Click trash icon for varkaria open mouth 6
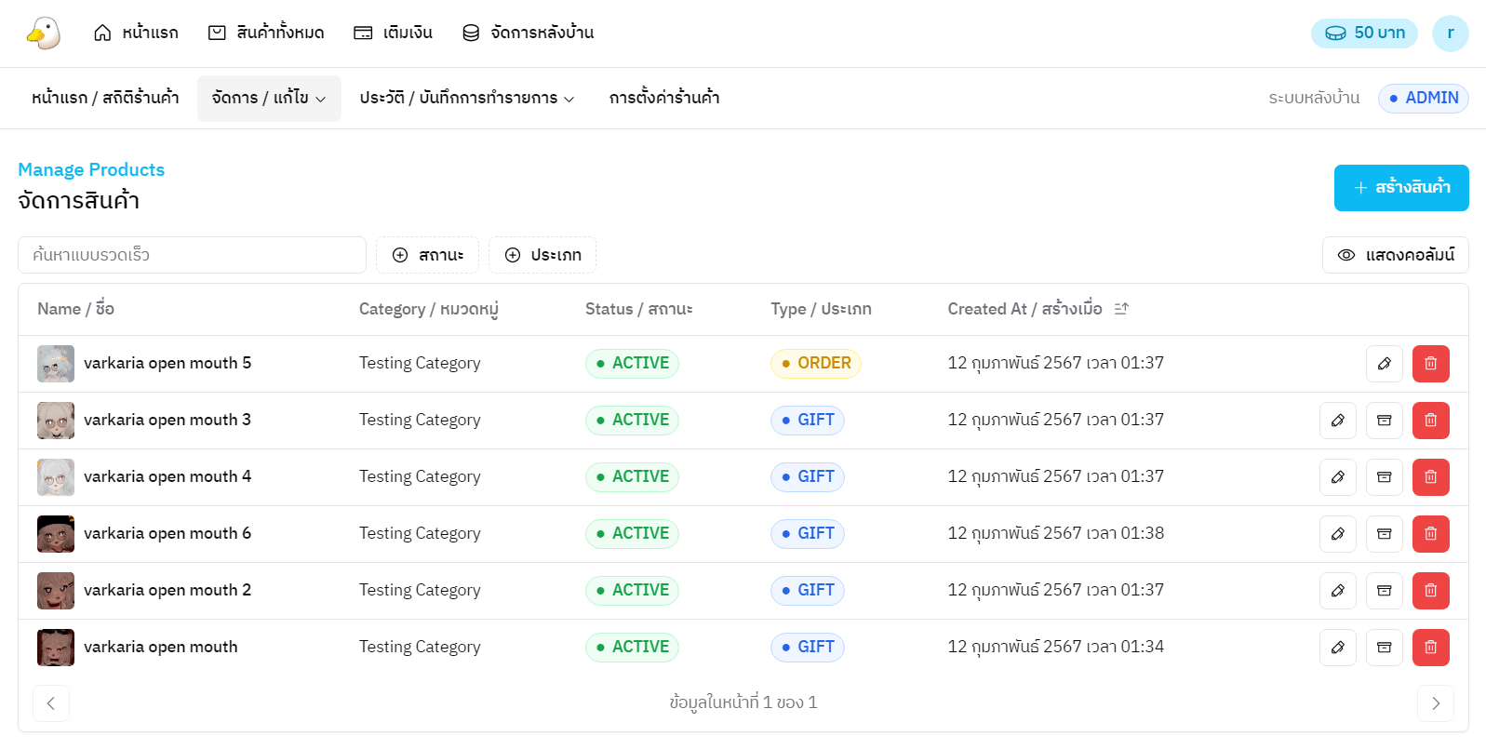 (x=1430, y=534)
